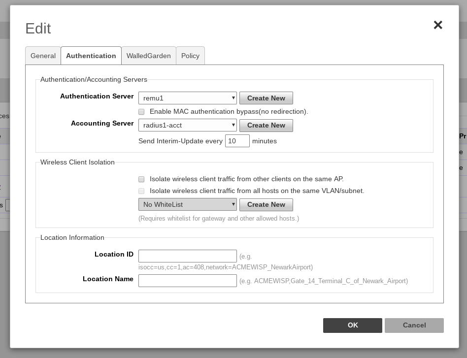
Task: Create a new Authentication Server
Action: pos(266,98)
